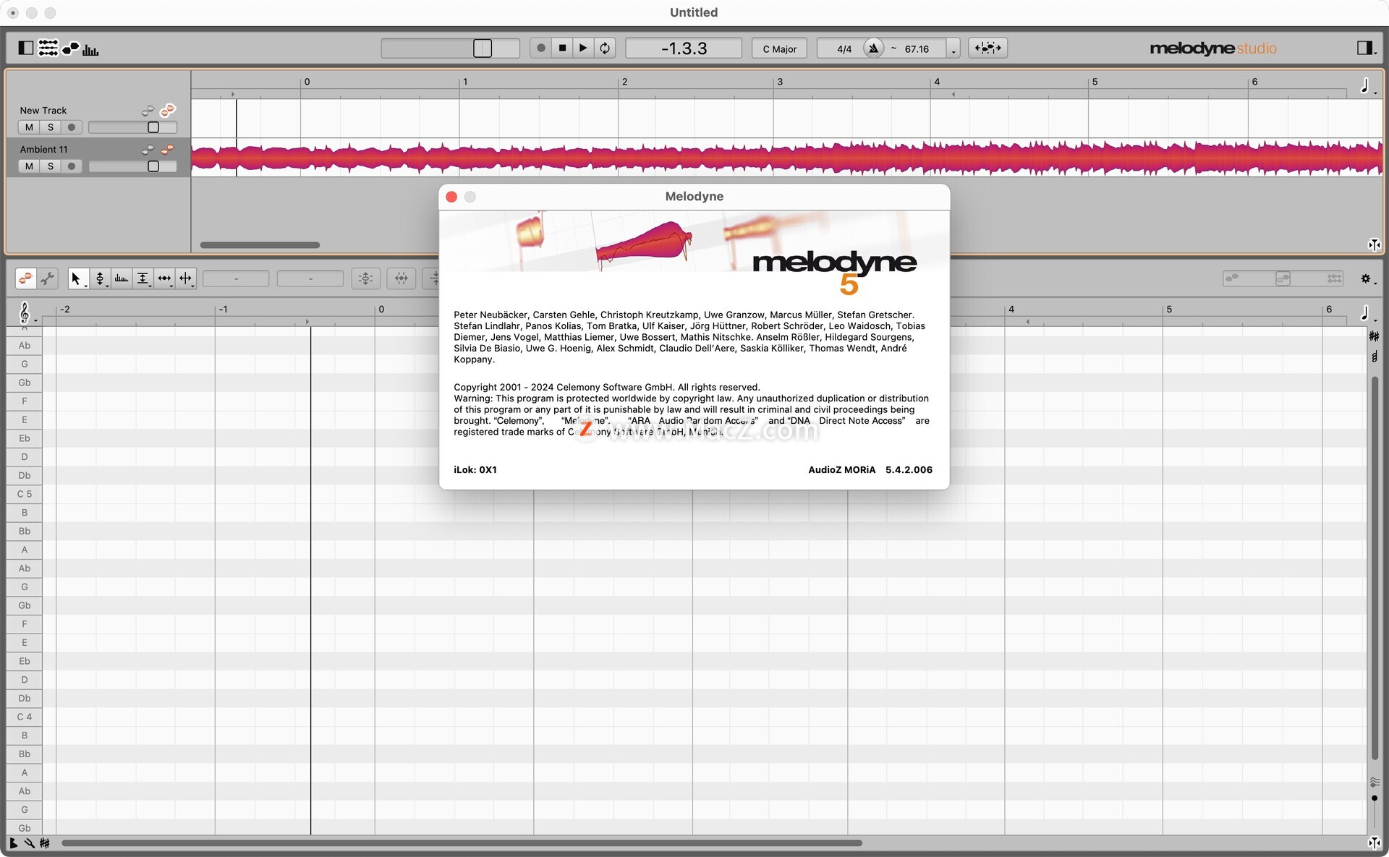The image size is (1389, 857).
Task: Adjust Ambient 11 volume slider
Action: coord(132,166)
